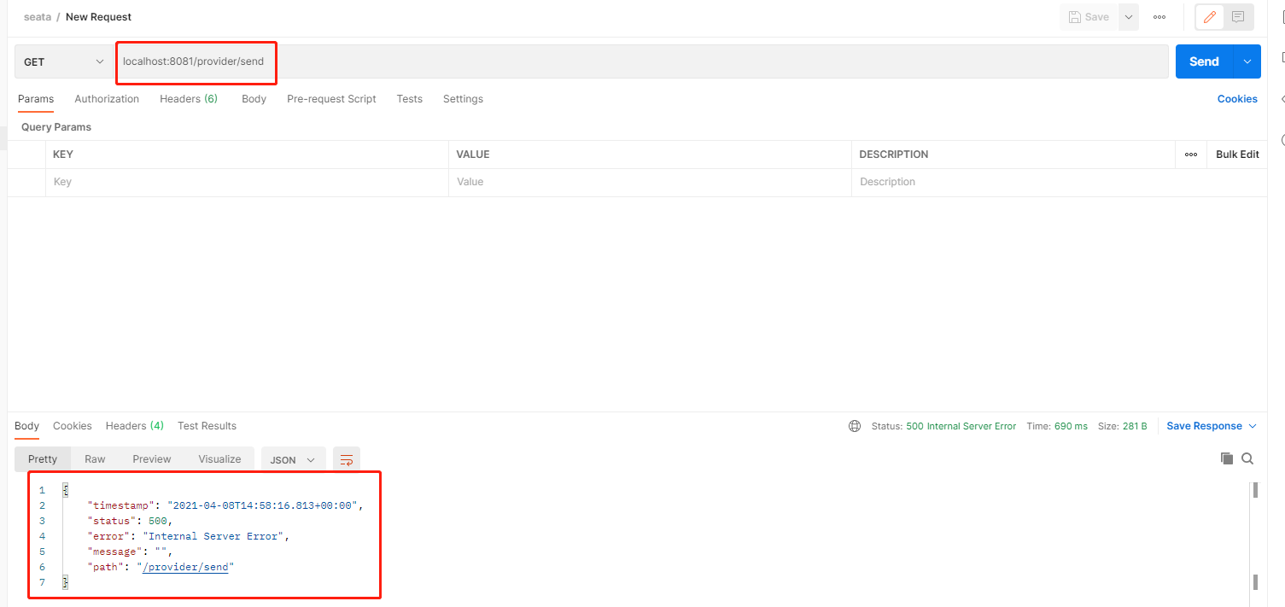Open the Headers (6) request tab
The height and width of the screenshot is (607, 1285).
click(189, 99)
